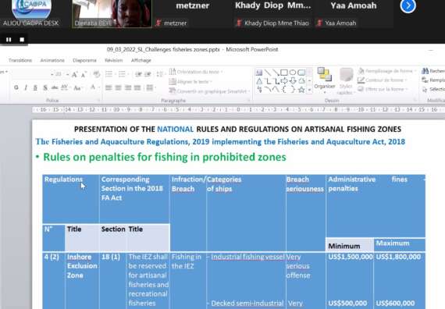Toggle bold (G) formatting
Image resolution: width=445 pixels, height=309 pixels.
[16, 87]
